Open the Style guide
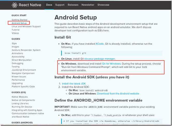The width and height of the screenshot is (172, 126). (14, 43)
